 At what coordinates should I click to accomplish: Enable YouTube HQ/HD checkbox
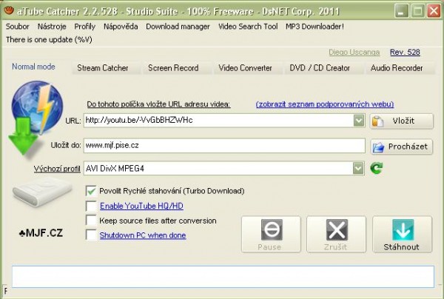91,206
